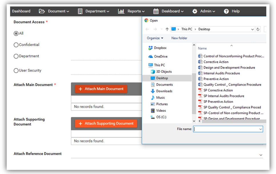Select SP-Control of Non conforming Product file

click(231, 113)
